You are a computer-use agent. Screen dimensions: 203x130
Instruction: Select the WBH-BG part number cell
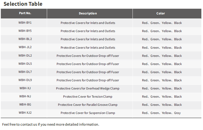click(25, 104)
